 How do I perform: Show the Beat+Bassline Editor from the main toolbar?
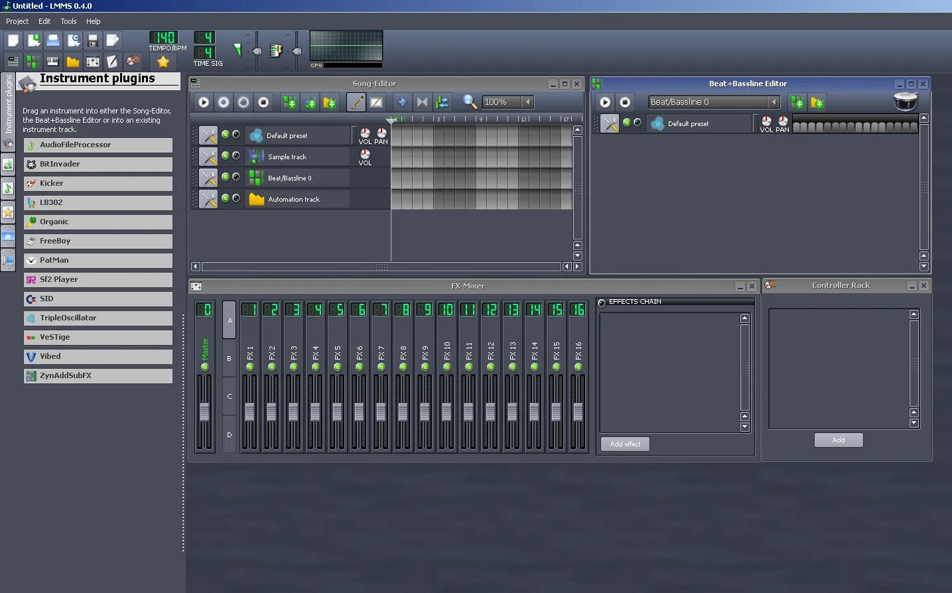click(x=33, y=61)
